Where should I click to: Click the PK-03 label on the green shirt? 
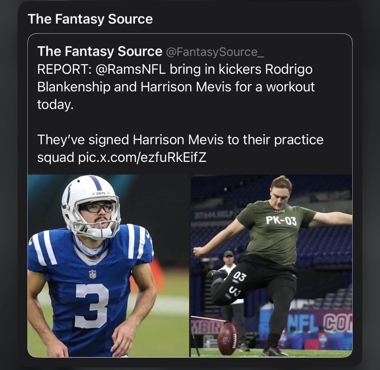281,220
